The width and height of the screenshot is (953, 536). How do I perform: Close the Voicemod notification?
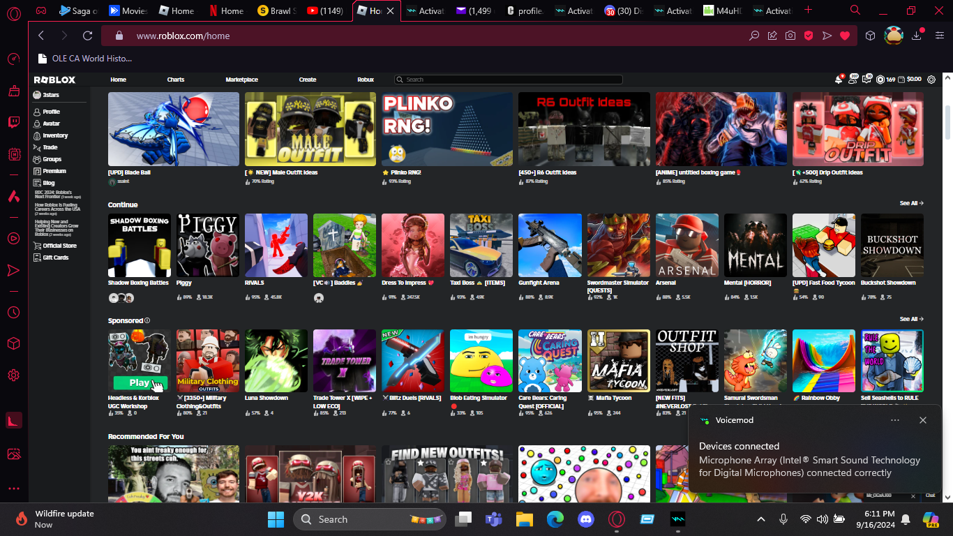[x=923, y=420]
